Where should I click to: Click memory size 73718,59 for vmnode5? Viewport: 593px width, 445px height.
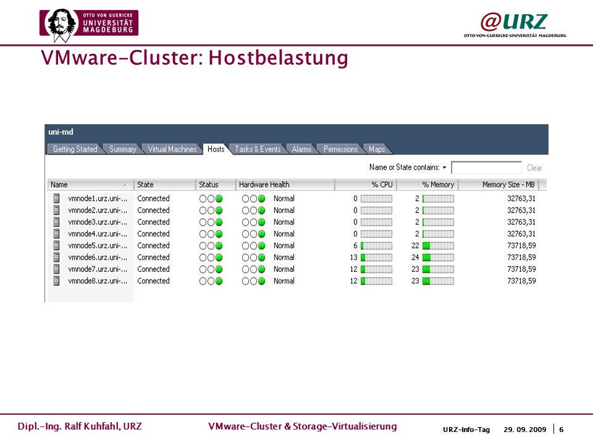pyautogui.click(x=521, y=245)
